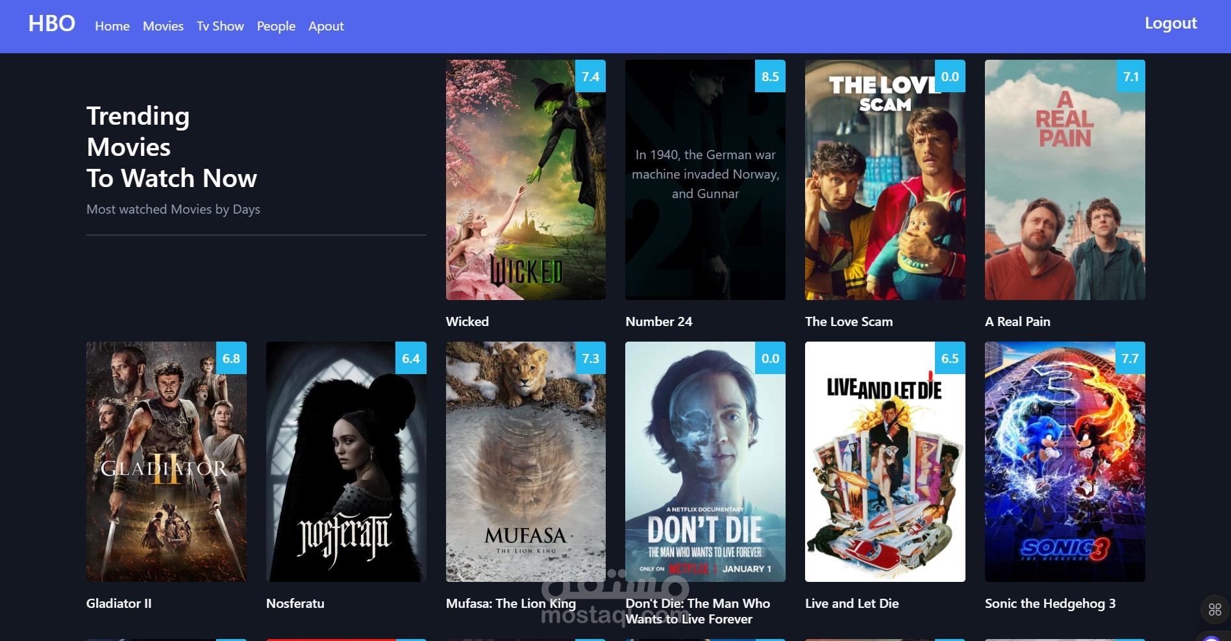Click the Wicked title text

pos(467,321)
